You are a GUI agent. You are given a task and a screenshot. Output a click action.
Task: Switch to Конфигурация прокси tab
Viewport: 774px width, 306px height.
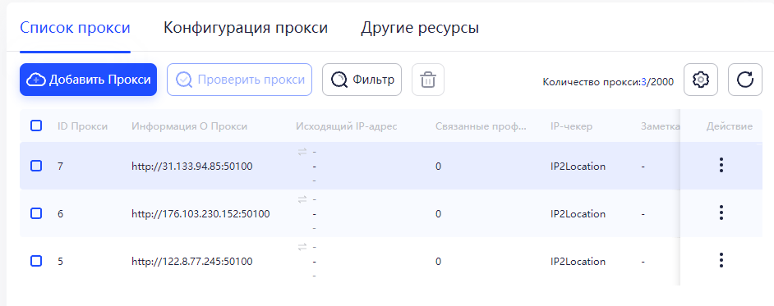point(246,28)
